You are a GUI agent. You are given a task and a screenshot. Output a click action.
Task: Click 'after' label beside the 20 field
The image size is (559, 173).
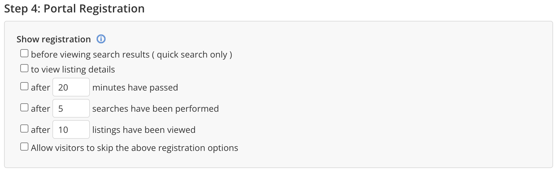click(41, 87)
